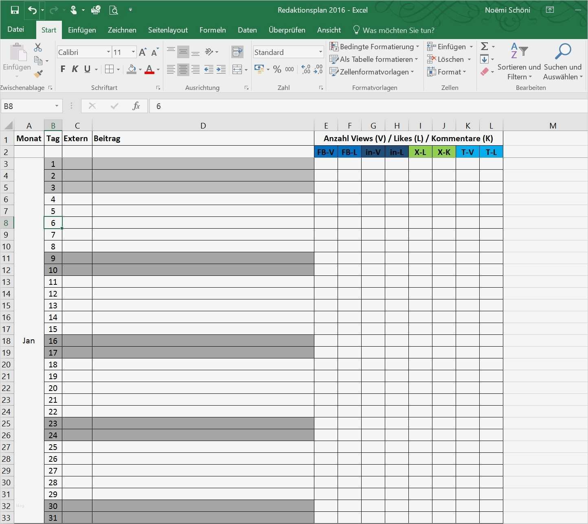Click the red font color swatch
The width and height of the screenshot is (588, 524).
coord(149,72)
